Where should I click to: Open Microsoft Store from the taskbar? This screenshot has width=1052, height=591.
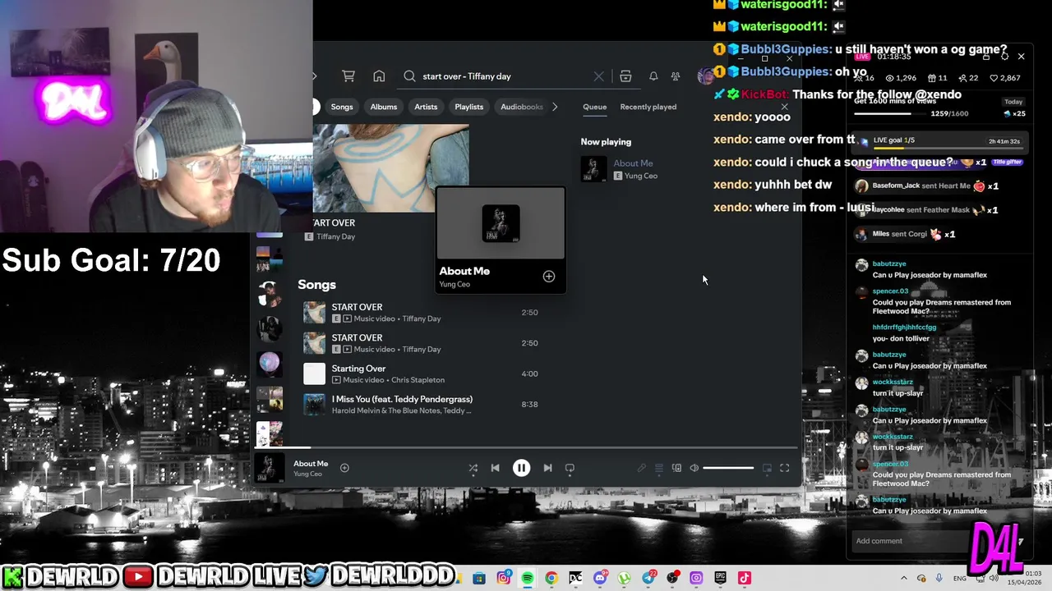coord(479,578)
